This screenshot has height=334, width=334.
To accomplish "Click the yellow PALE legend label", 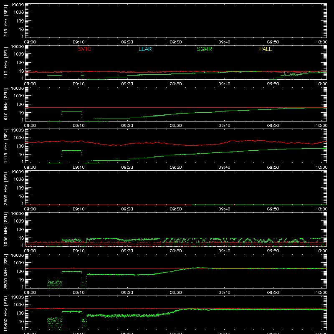I will (x=266, y=49).
